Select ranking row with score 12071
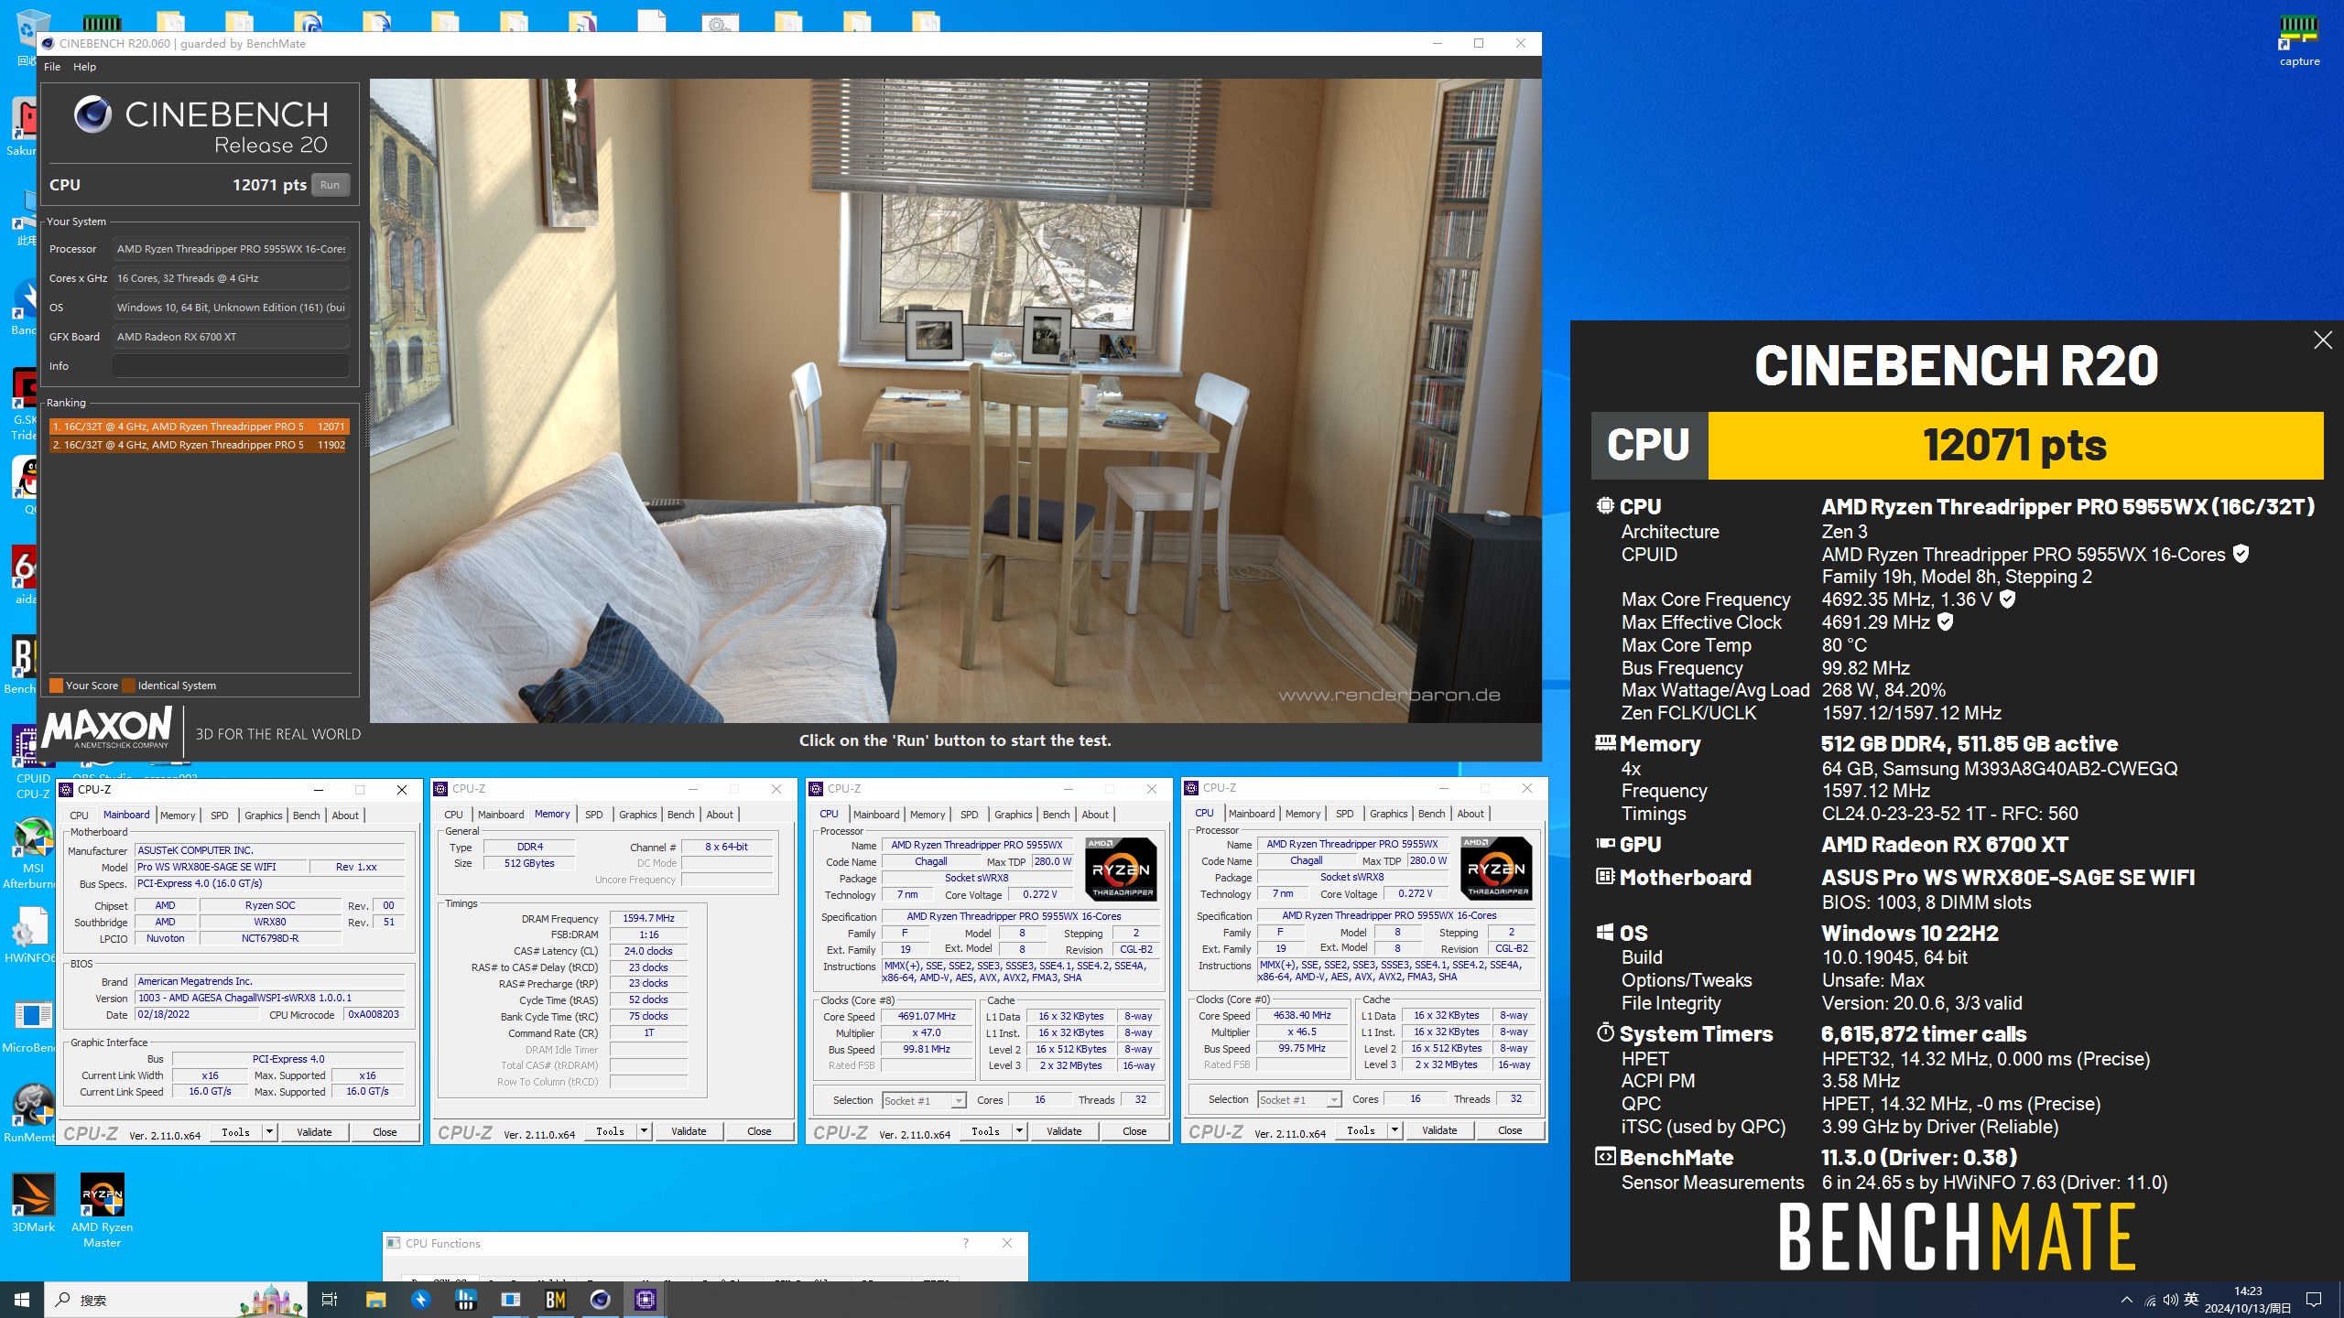Screen dimensions: 2344x1318 pos(199,427)
